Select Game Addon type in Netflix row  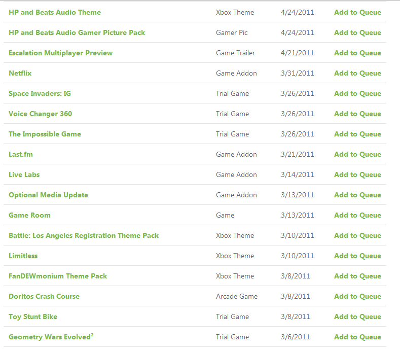tap(236, 73)
